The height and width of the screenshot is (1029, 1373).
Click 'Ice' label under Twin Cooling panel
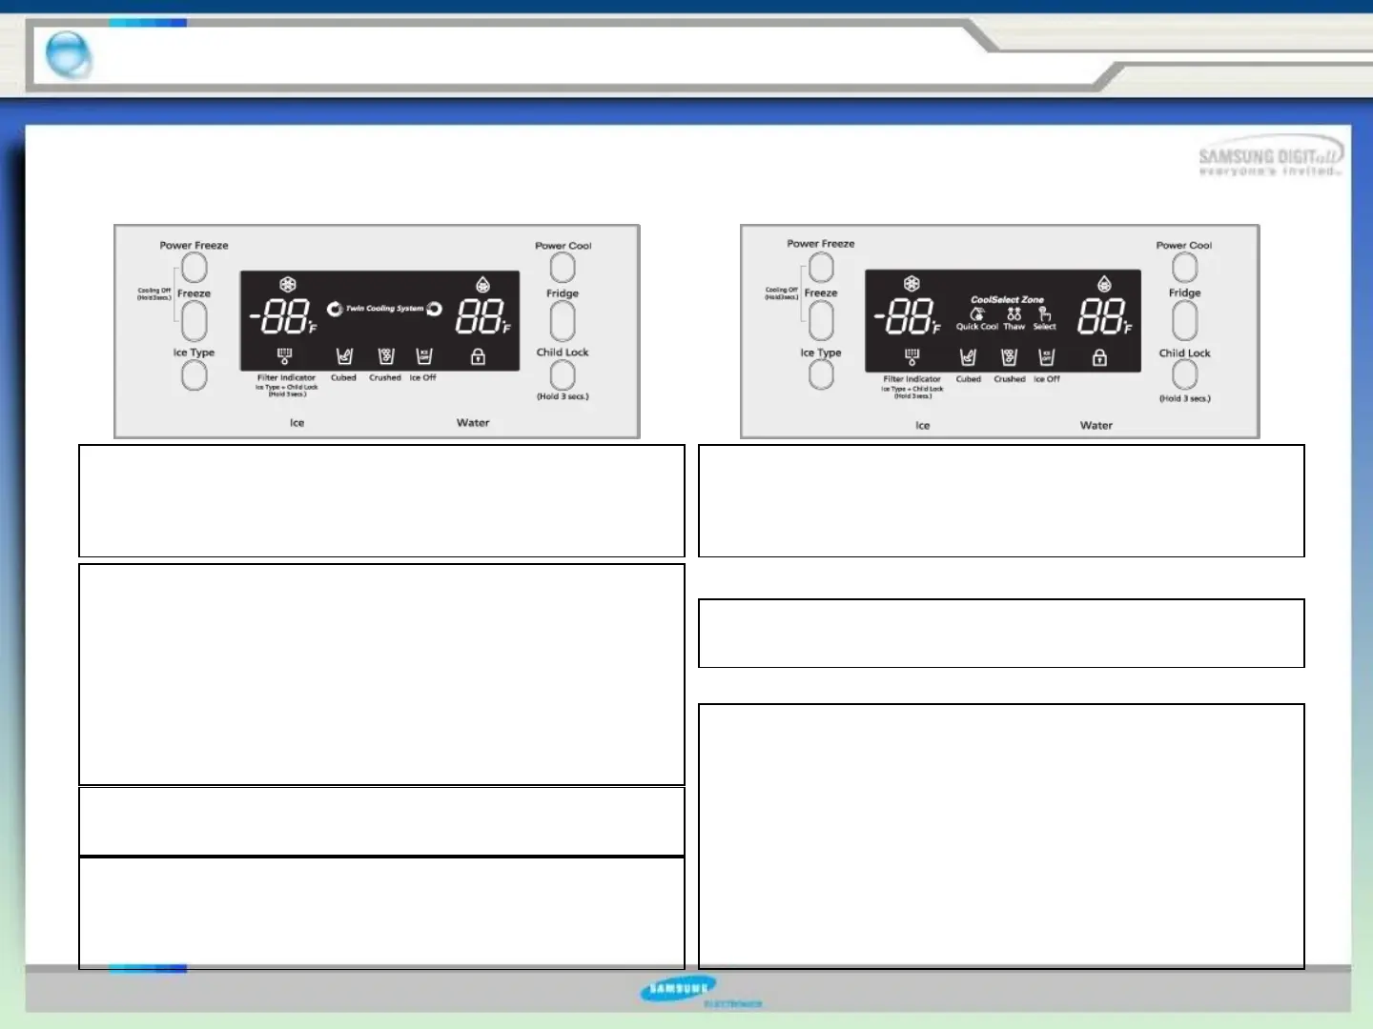point(297,423)
